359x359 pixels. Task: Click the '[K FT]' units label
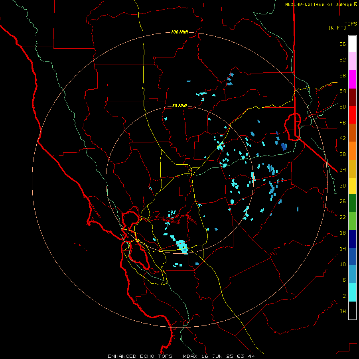(x=337, y=28)
